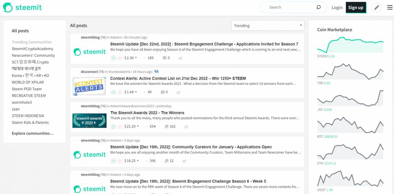Expand the $1.44 payout details
This screenshot has width=394, height=194.
pyautogui.click(x=131, y=92)
